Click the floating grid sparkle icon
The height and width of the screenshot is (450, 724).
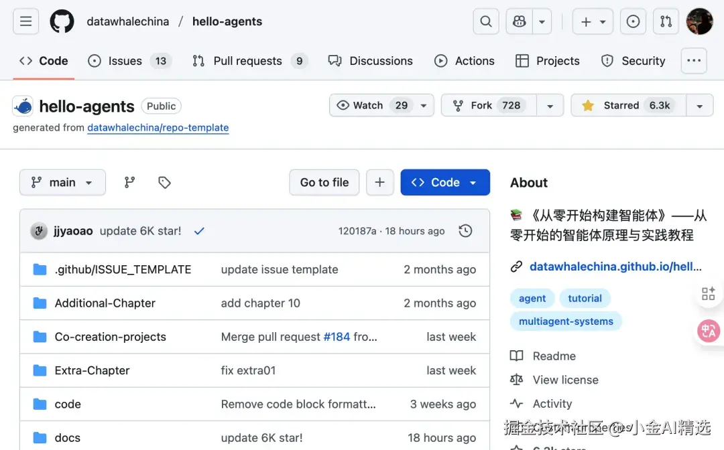coord(709,294)
